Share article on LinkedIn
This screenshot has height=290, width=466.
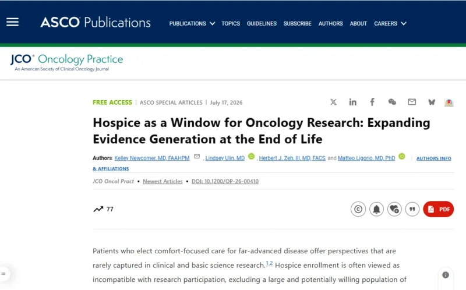[352, 102]
